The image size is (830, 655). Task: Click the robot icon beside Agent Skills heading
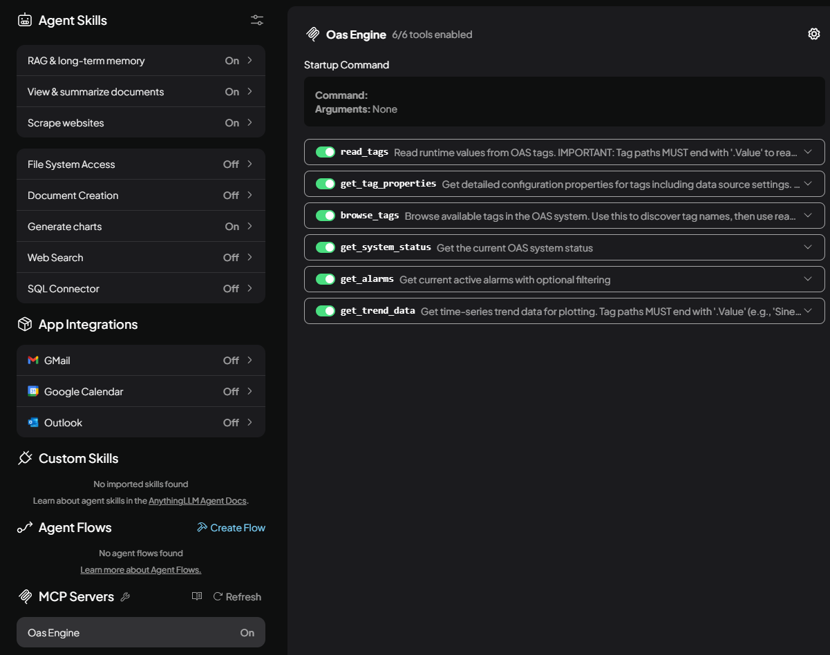(x=25, y=21)
